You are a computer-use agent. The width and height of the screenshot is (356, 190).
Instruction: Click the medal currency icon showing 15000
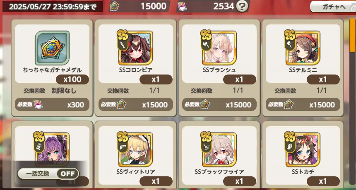point(114,7)
